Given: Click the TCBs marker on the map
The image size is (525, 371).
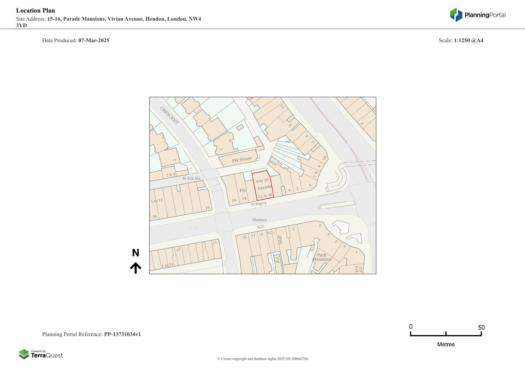Looking at the screenshot, I should pos(255,204).
